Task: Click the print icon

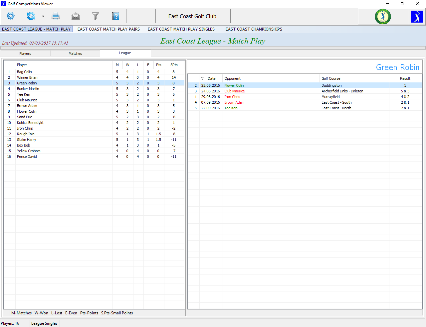Action: (56, 16)
